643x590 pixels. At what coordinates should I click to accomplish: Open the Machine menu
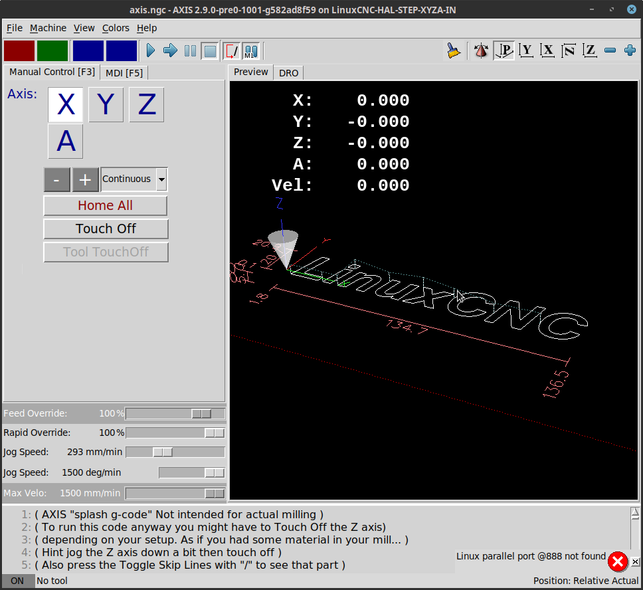pos(48,28)
